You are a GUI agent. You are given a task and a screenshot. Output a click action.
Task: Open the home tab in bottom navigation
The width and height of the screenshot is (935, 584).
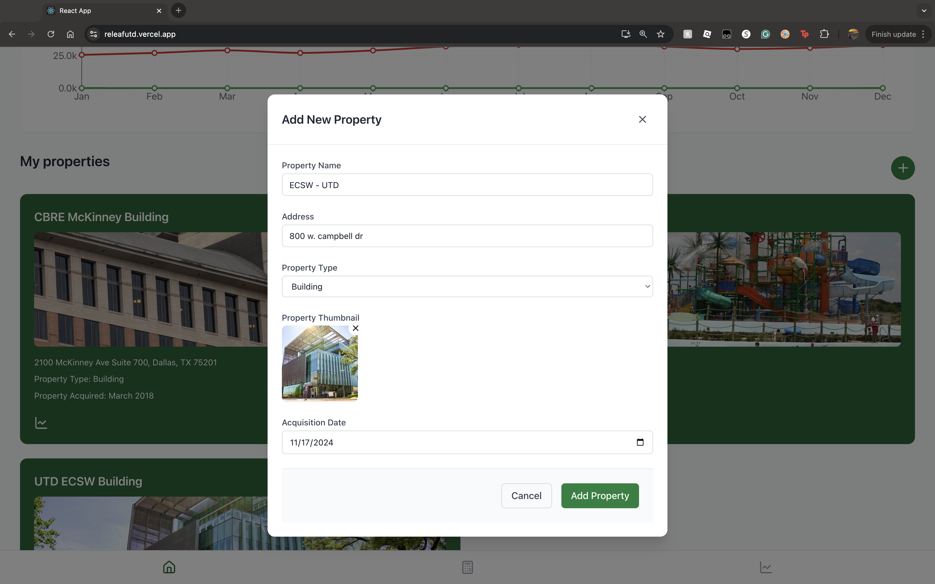(x=169, y=567)
